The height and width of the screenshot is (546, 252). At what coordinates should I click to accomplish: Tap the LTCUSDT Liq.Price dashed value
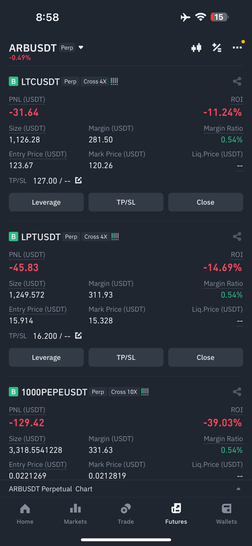[240, 166]
